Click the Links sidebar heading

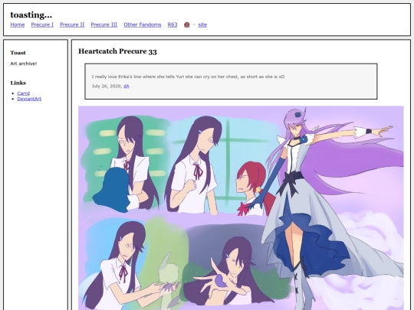pos(18,83)
